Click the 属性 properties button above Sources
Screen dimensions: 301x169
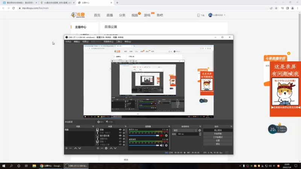pyautogui.click(x=100, y=122)
